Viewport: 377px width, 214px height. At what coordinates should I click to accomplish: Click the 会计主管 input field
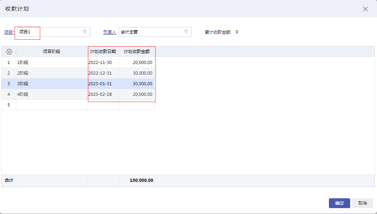click(x=150, y=32)
